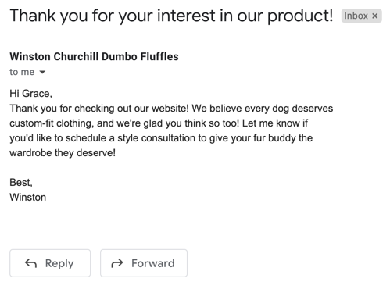Click the Forward button label
The image size is (390, 289).
tap(153, 263)
